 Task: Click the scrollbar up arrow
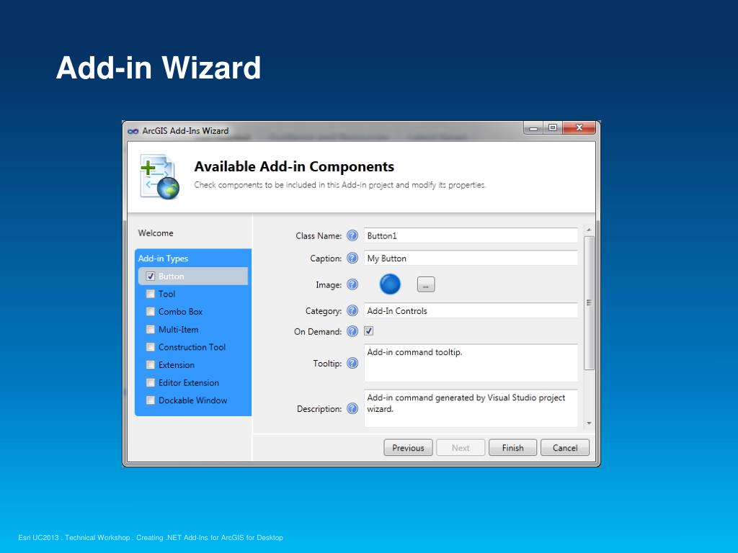[x=589, y=230]
